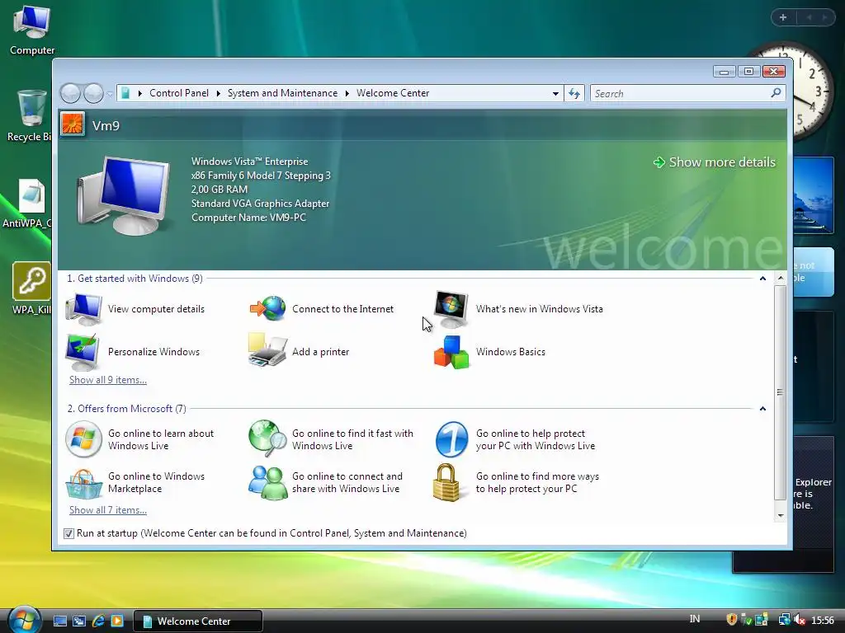Screen dimensions: 845x633
Task: Click the security shield tray icon
Action: 731,620
